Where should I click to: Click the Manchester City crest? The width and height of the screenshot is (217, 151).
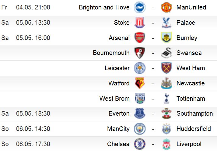140,129
